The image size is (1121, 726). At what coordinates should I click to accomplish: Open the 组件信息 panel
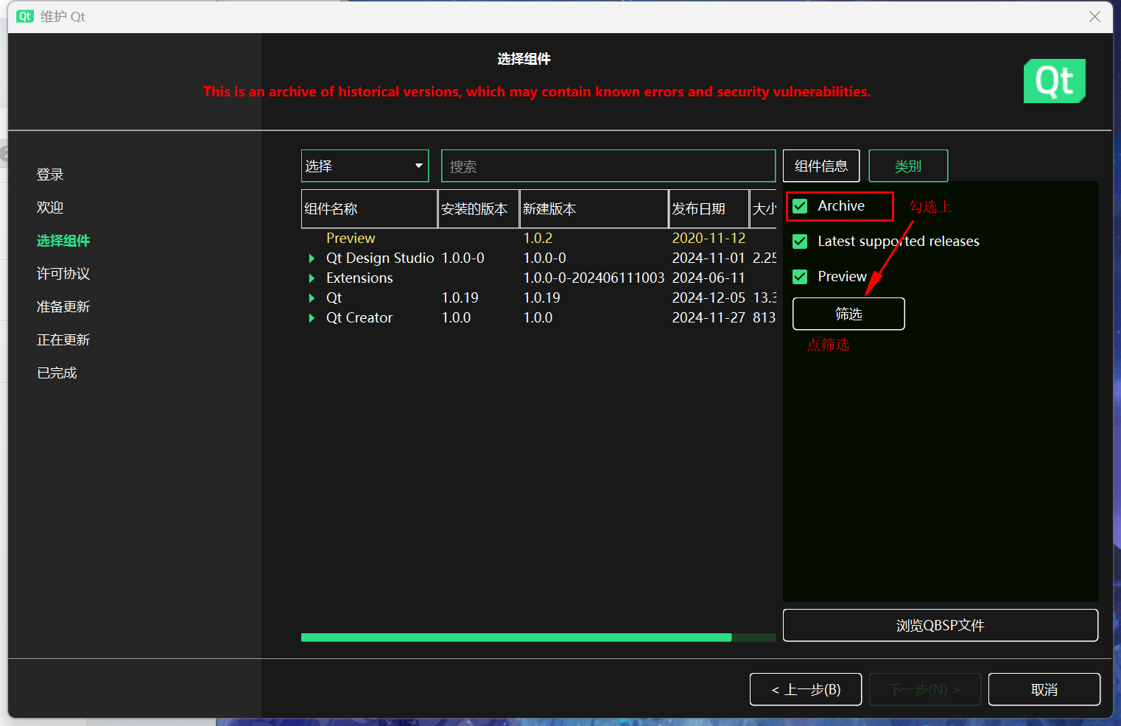820,166
